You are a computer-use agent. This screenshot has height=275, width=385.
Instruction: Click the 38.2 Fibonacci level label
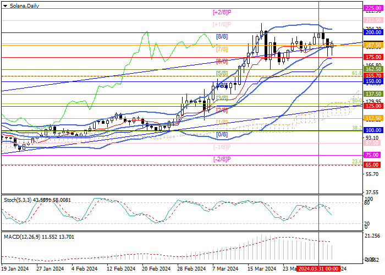[357, 128]
